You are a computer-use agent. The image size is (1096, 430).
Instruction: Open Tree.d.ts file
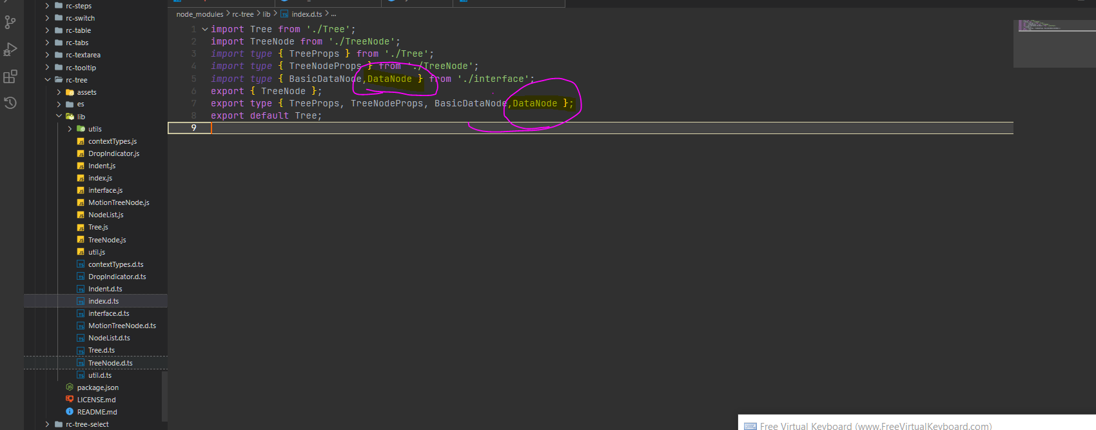(101, 350)
